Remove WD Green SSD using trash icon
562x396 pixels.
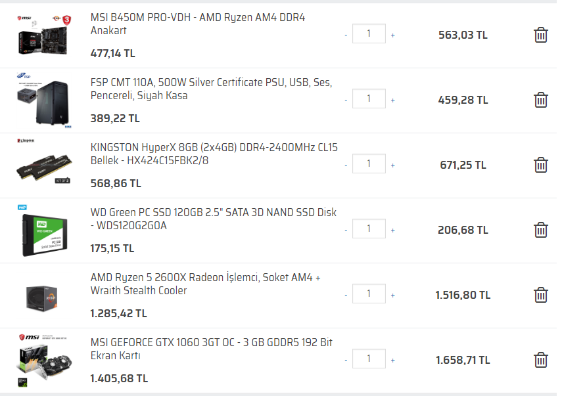[540, 230]
